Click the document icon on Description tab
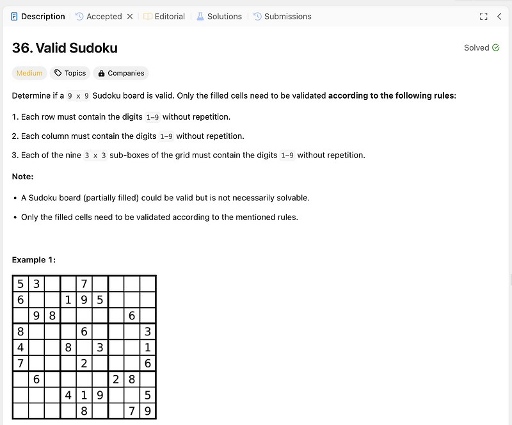The height and width of the screenshot is (425, 512). (x=13, y=17)
